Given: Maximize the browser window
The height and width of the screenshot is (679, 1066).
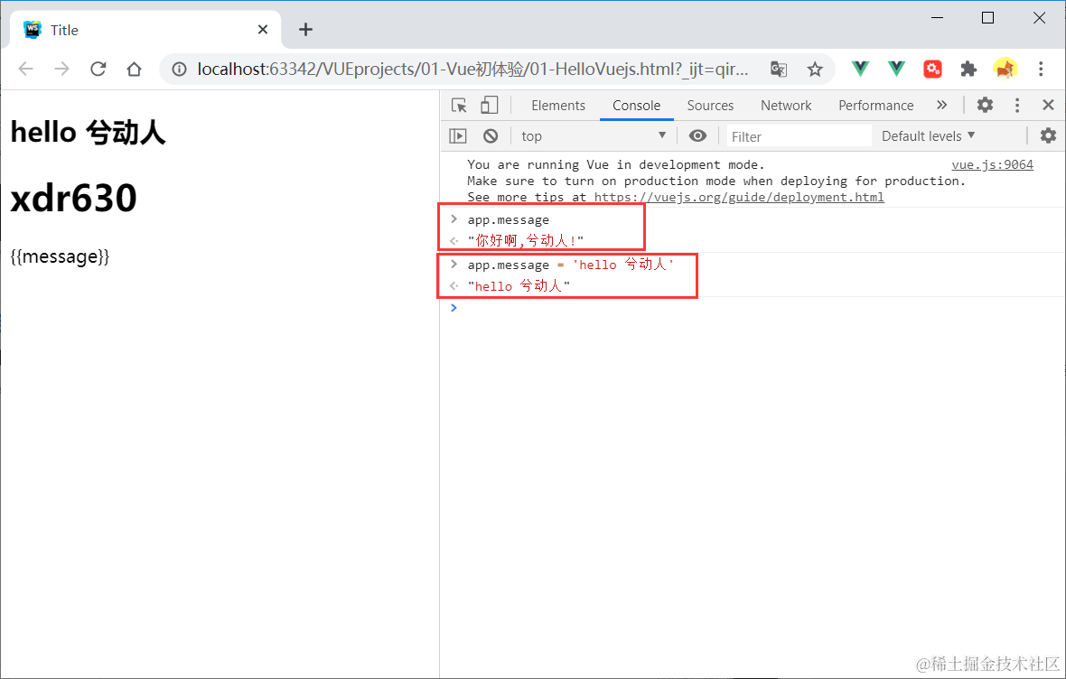Looking at the screenshot, I should (987, 18).
